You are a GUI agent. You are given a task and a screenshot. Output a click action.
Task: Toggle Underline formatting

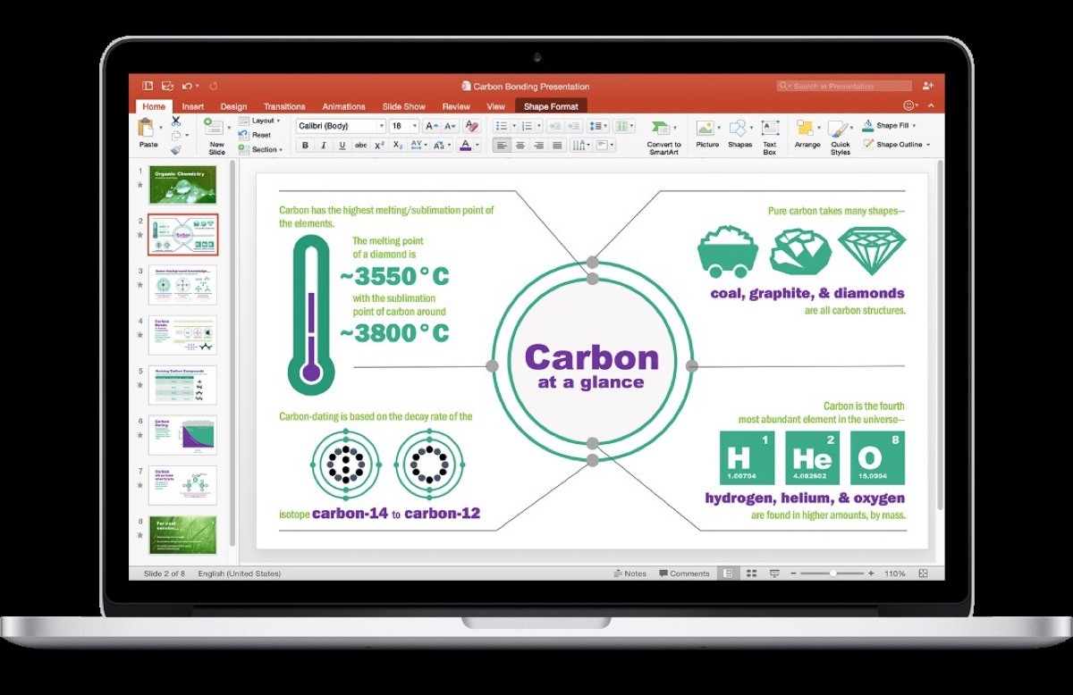point(342,145)
